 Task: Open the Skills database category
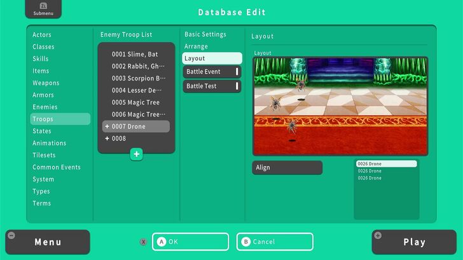[x=41, y=58]
